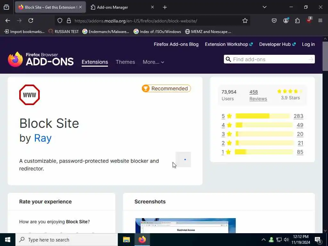Click the browser address bar URL
The width and height of the screenshot is (328, 246).
(x=136, y=21)
